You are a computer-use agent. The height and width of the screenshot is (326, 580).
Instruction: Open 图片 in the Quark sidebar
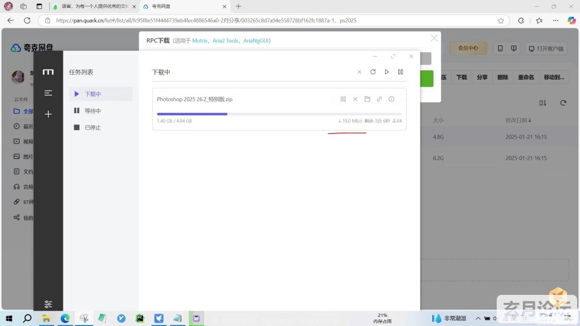[23, 156]
